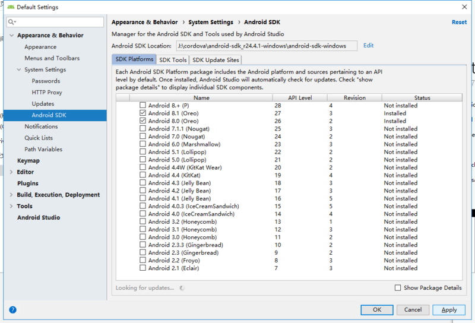This screenshot has height=323, width=475.
Task: Check the Android 2.3.3 (Gingerbread) checkbox
Action: [x=142, y=245]
